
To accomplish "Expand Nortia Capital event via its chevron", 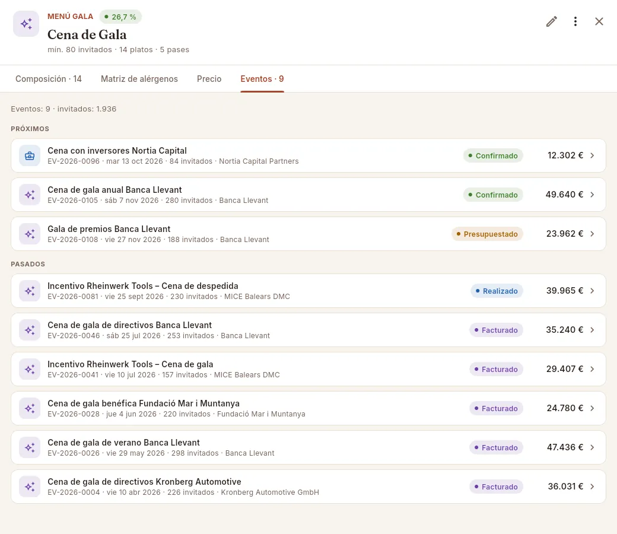I will click(592, 155).
